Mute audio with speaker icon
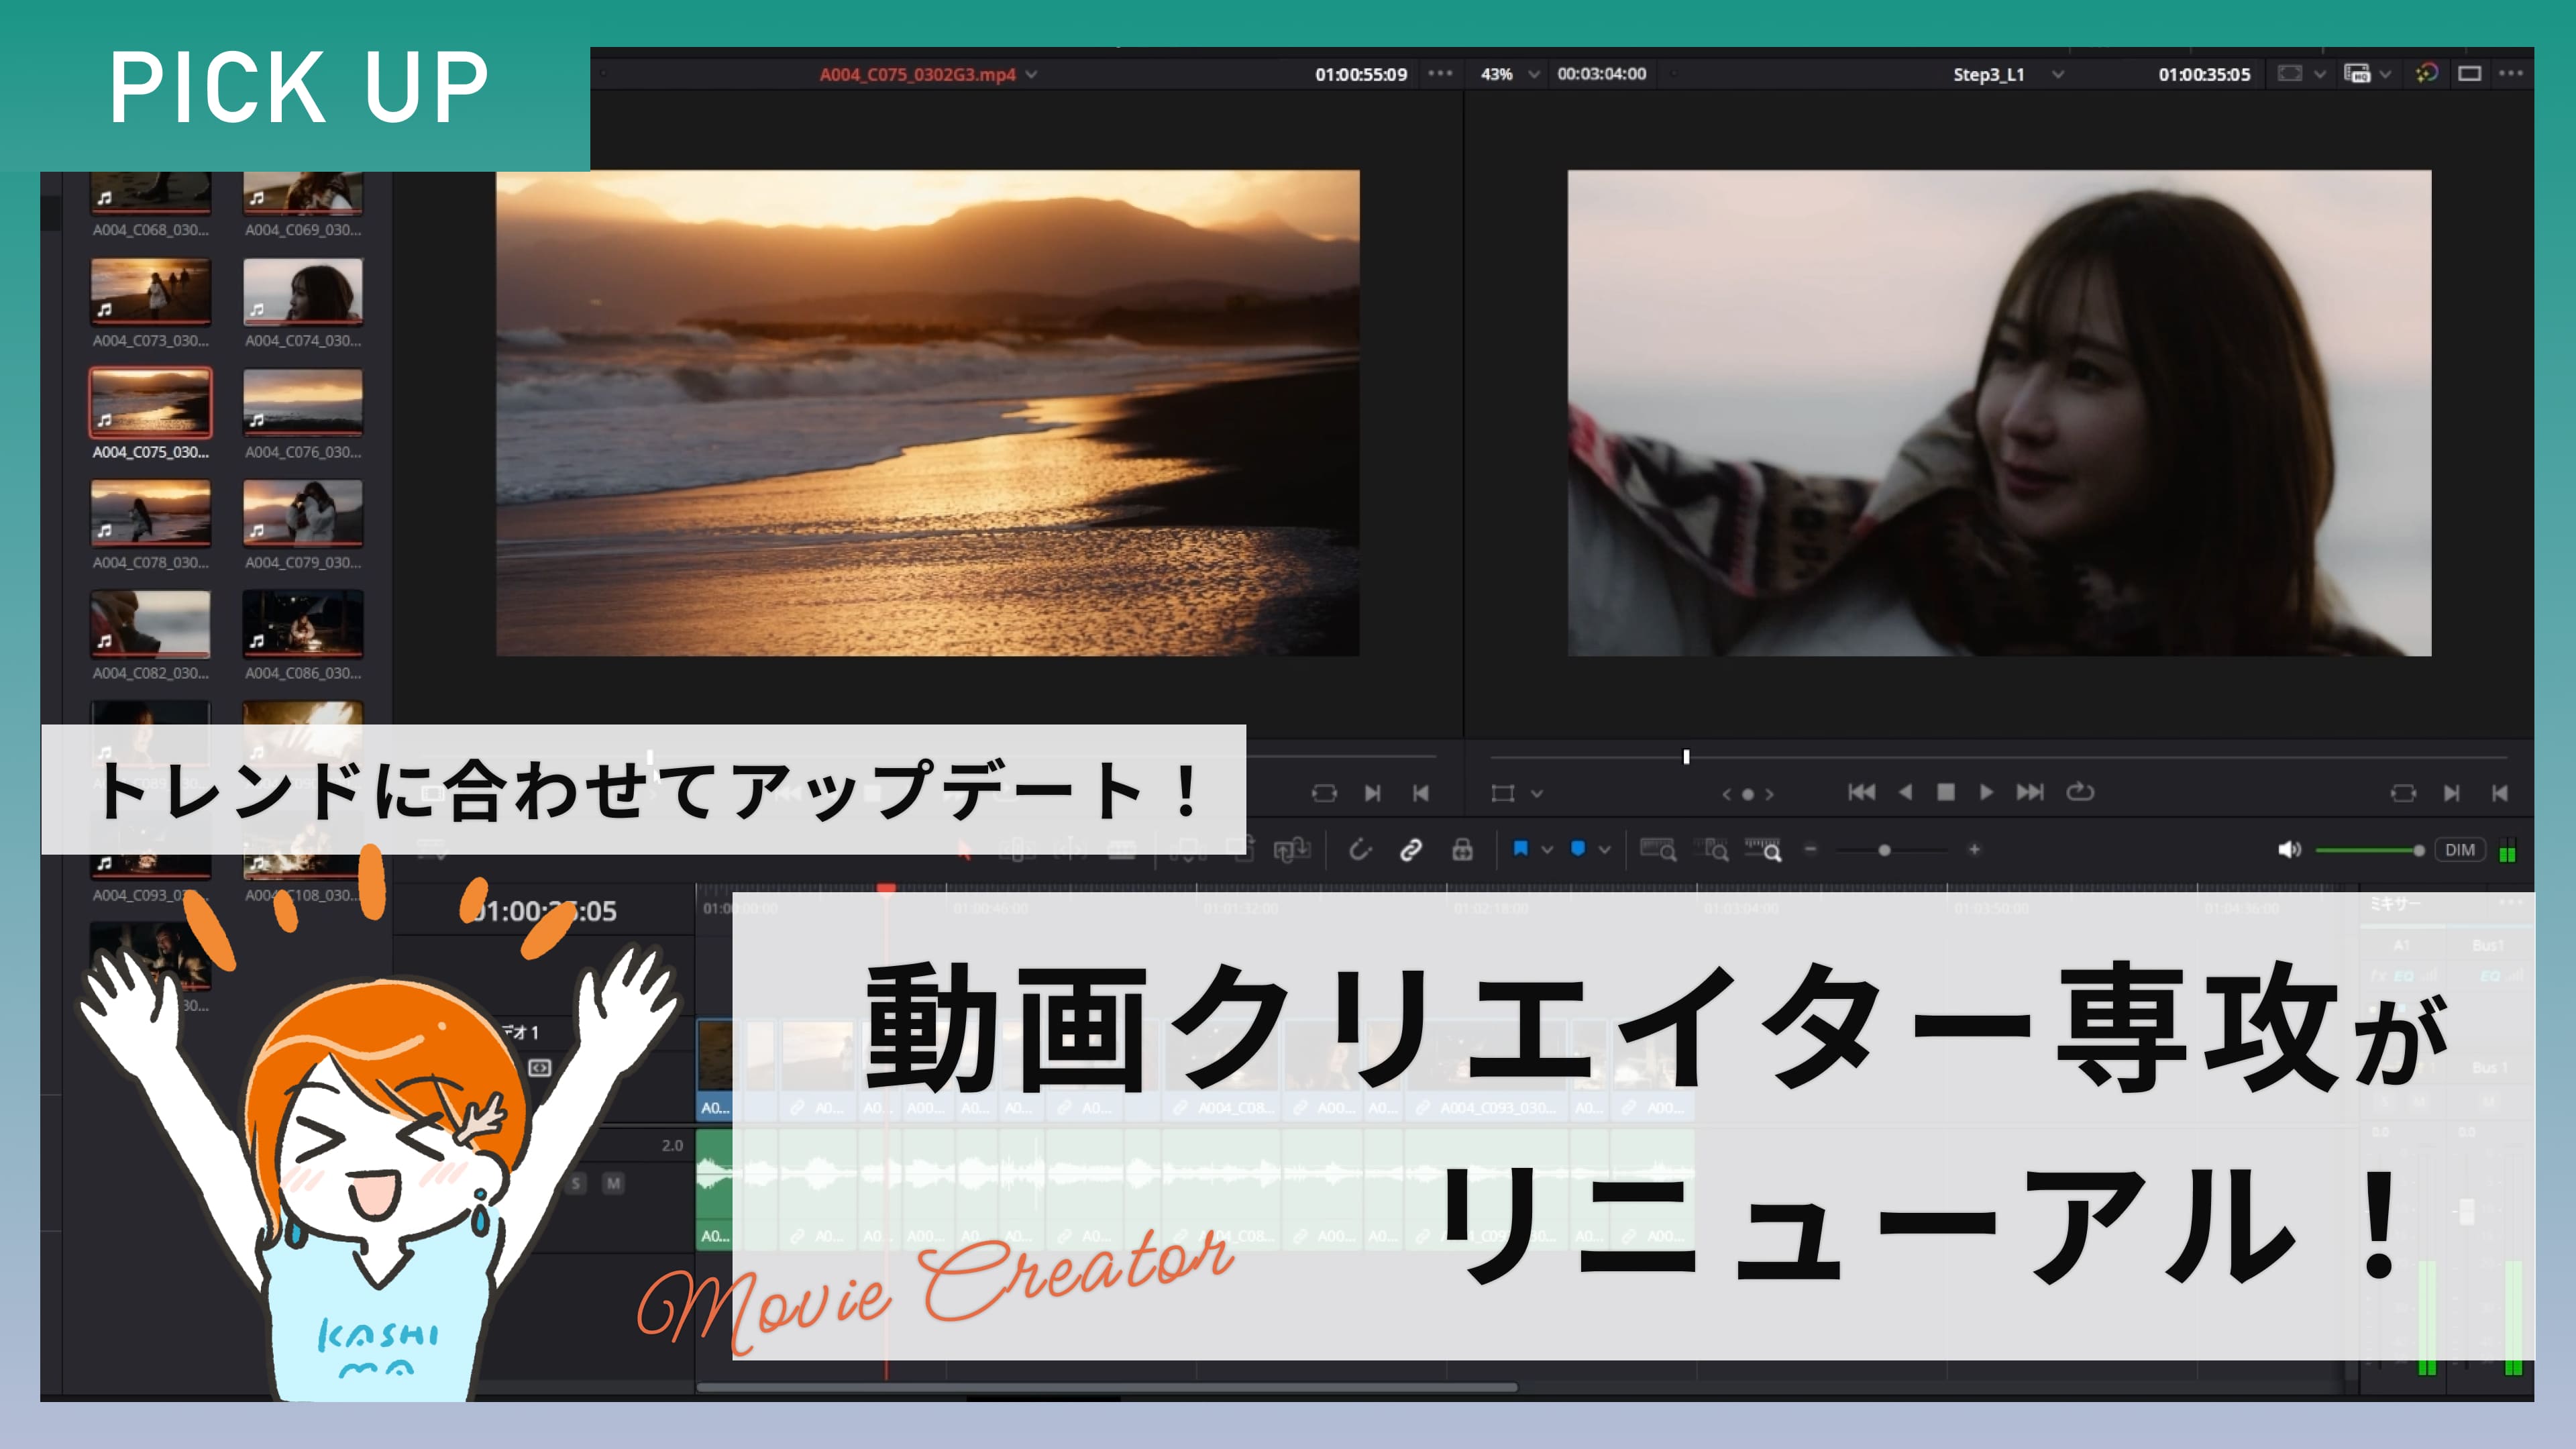The width and height of the screenshot is (2576, 1449). pos(2290,850)
